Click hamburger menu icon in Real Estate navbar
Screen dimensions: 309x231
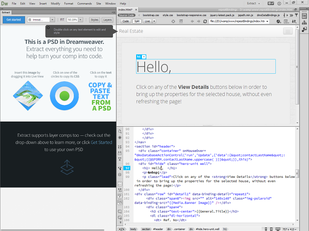coord(288,31)
